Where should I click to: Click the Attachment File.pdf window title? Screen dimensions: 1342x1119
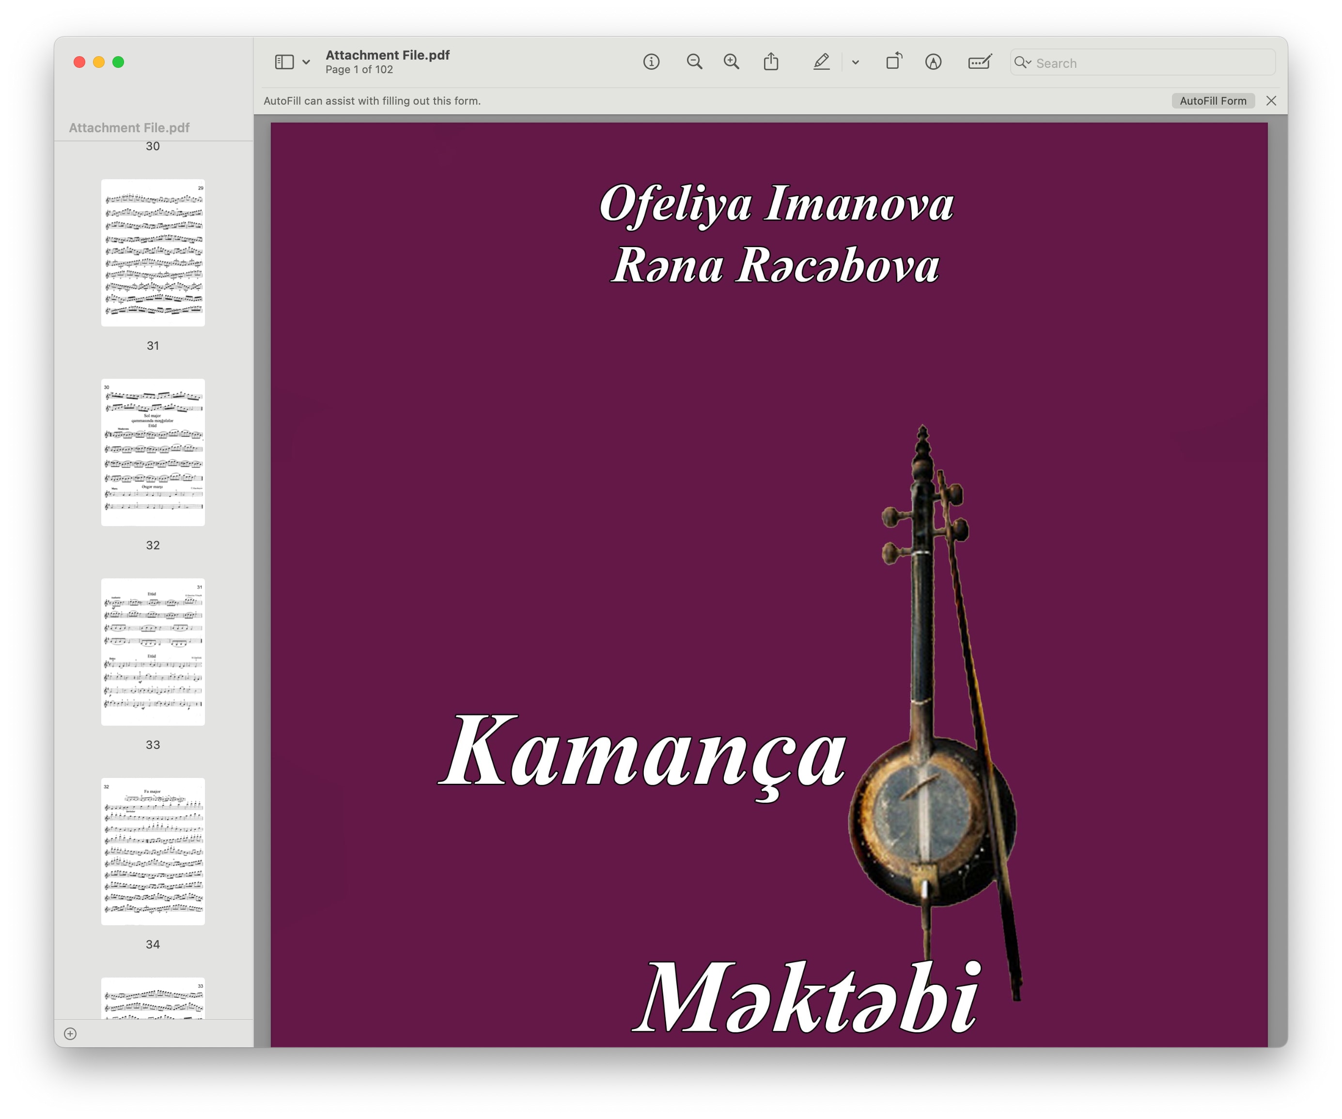coord(388,55)
